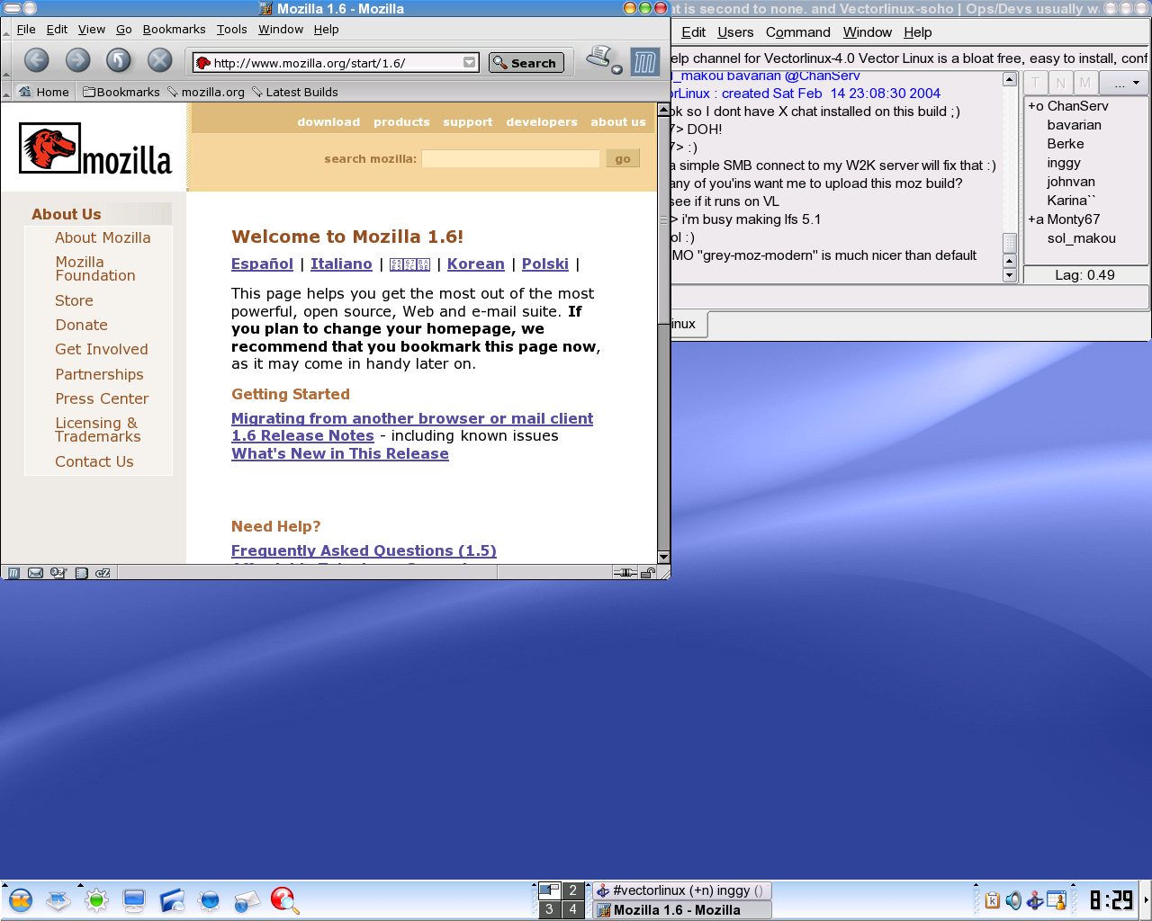Click the products link in the page header
Viewport: 1152px width, 921px height.
tap(401, 121)
